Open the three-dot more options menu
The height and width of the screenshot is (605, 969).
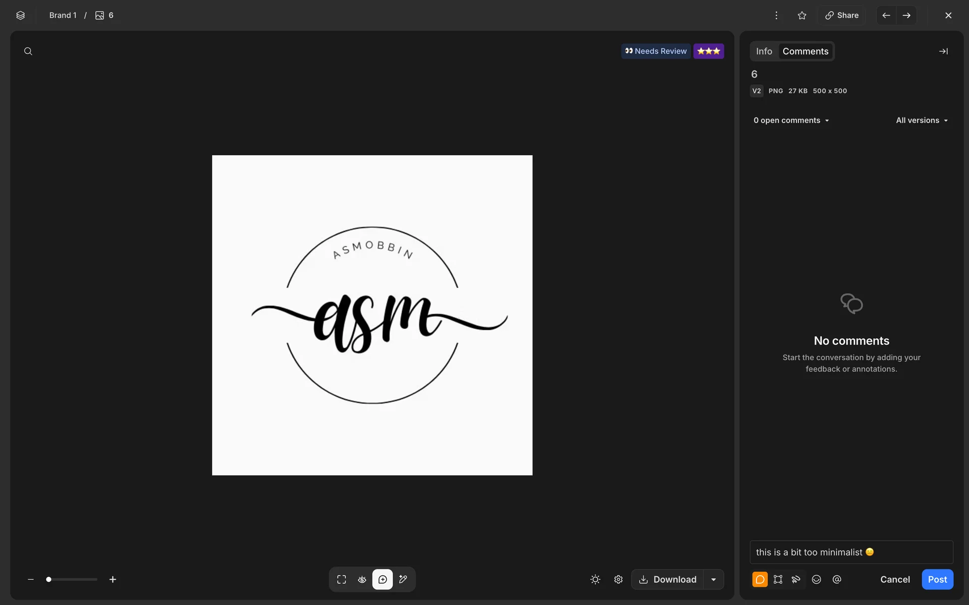click(776, 15)
